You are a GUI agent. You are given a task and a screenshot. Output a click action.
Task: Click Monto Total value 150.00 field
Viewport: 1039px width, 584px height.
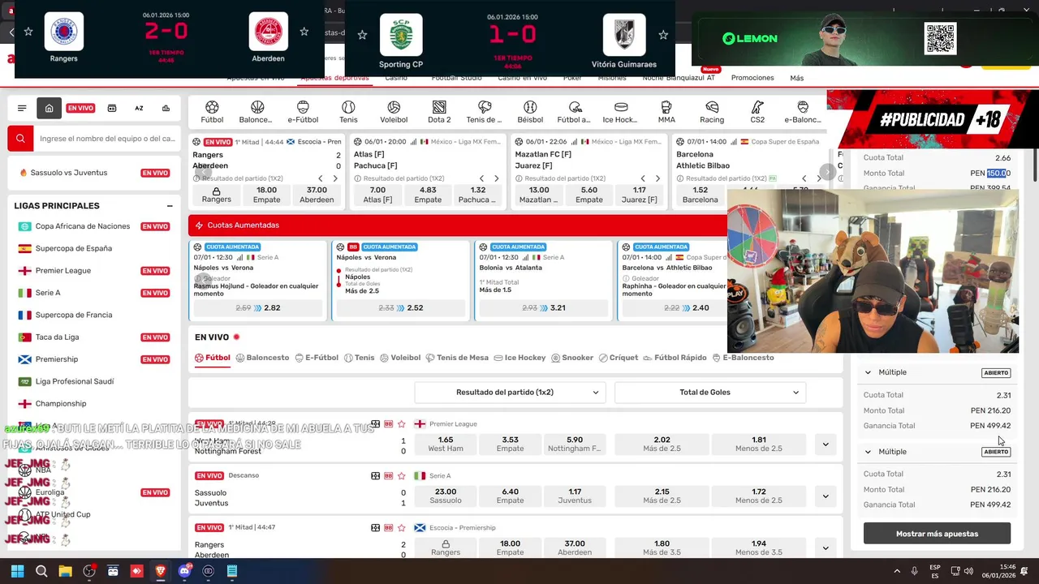click(998, 173)
